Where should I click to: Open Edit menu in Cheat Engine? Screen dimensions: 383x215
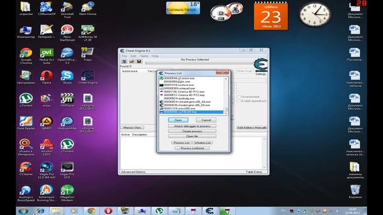[x=133, y=56]
